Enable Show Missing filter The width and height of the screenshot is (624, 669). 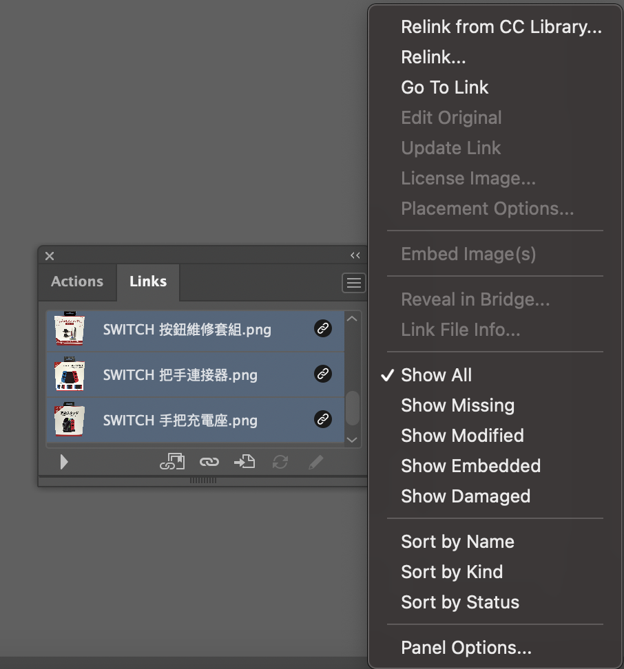pyautogui.click(x=457, y=405)
